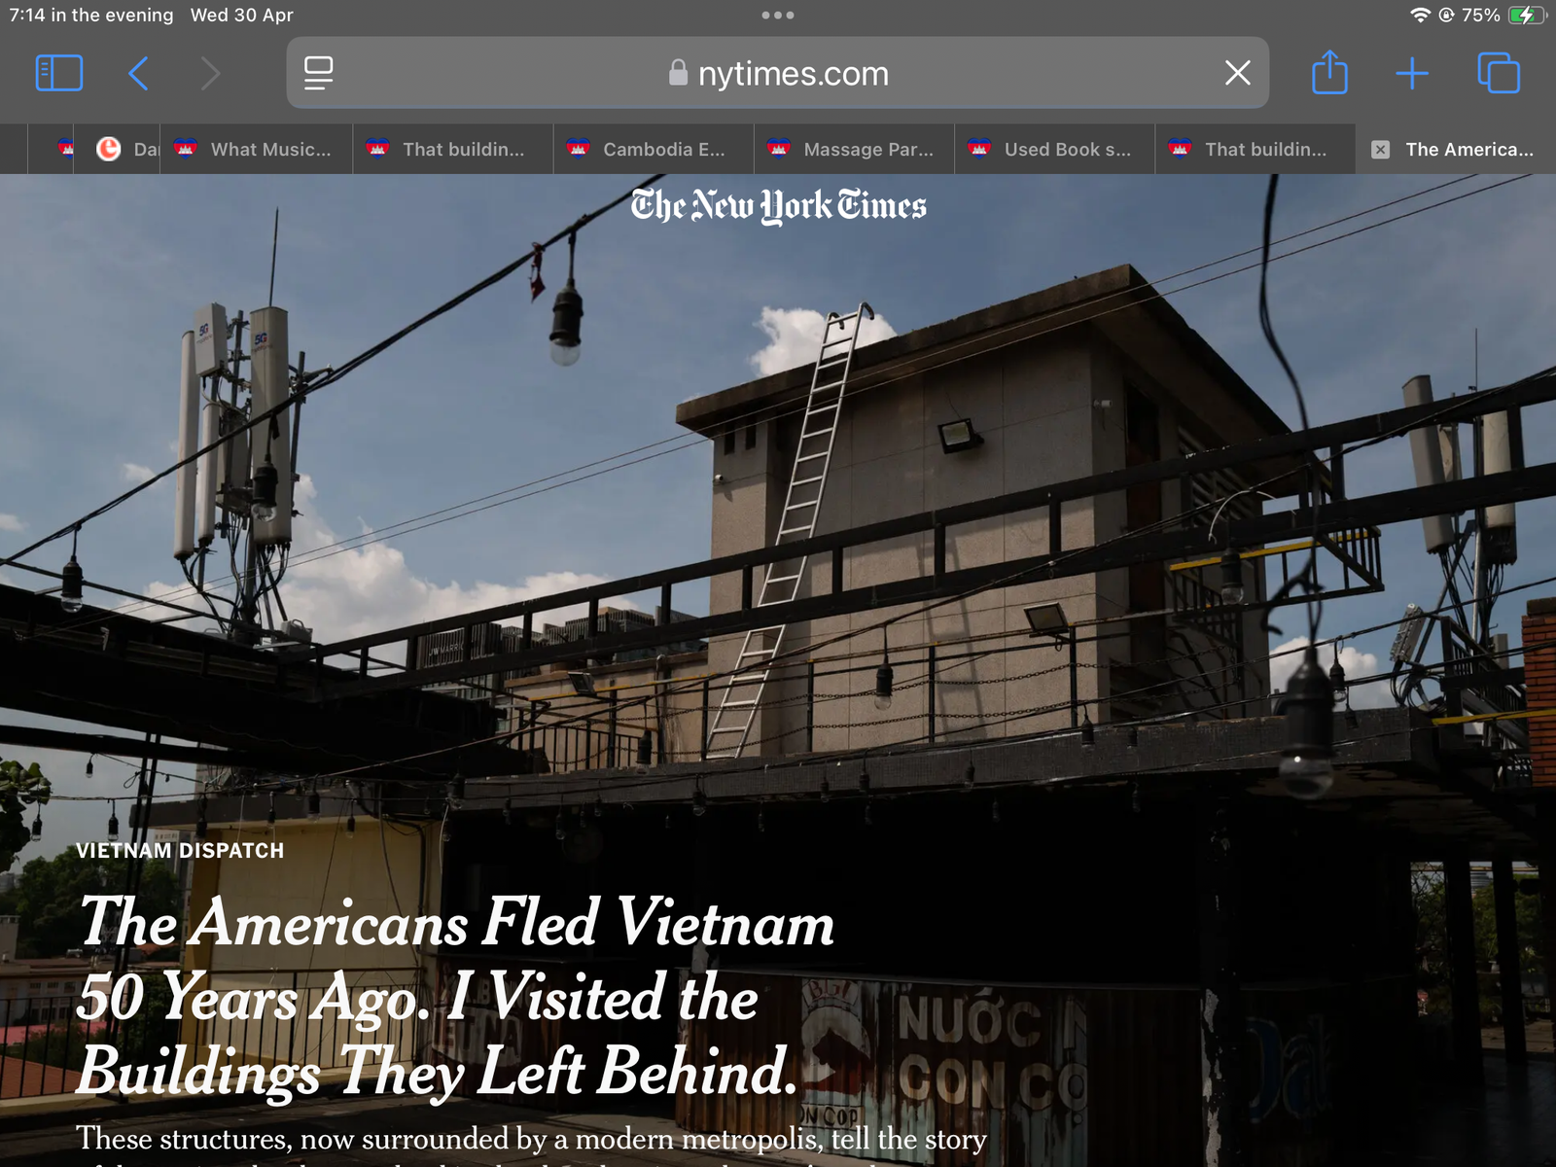1556x1167 pixels.
Task: Select the Used Book s... tab
Action: tap(1054, 149)
